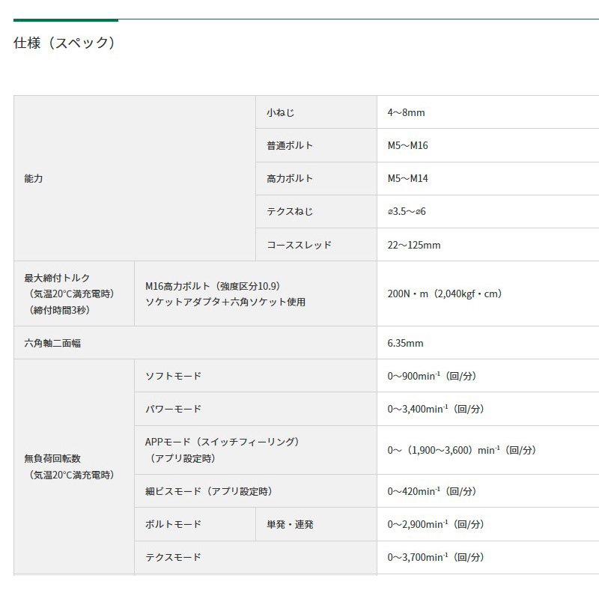The height and width of the screenshot is (599, 599).
Task: Click the 普通ボルト label
Action: pyautogui.click(x=290, y=145)
